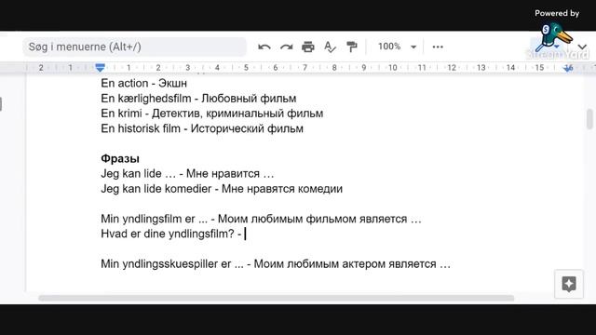The height and width of the screenshot is (335, 596).
Task: Click the vertical scrollbar thumb on the right
Action: [589, 119]
